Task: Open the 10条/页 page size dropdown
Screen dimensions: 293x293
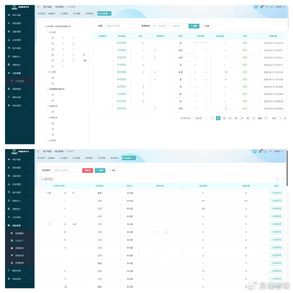Action: click(x=200, y=118)
